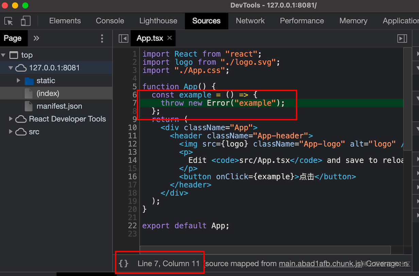Pretty print with the curly braces icon
This screenshot has width=419, height=276.
tap(124, 263)
